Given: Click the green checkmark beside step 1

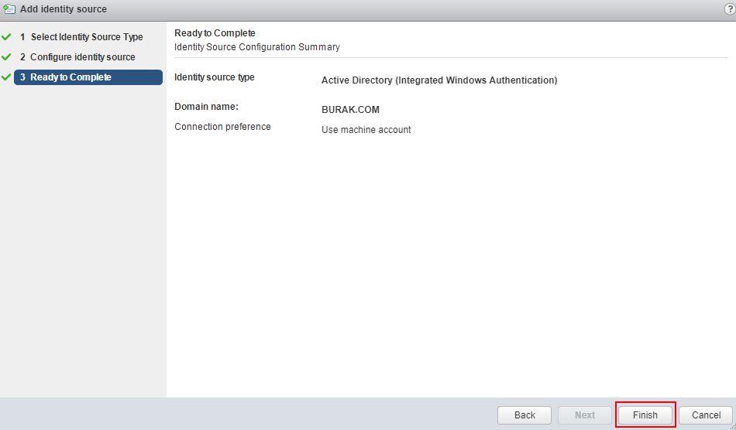Looking at the screenshot, I should point(6,36).
